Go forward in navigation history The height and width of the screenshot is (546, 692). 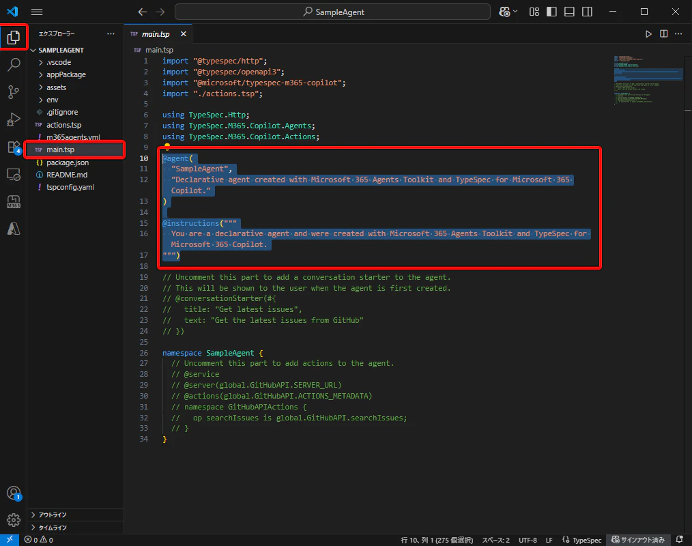160,12
